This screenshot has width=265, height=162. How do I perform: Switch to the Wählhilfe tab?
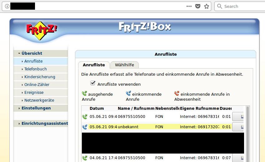(x=124, y=65)
